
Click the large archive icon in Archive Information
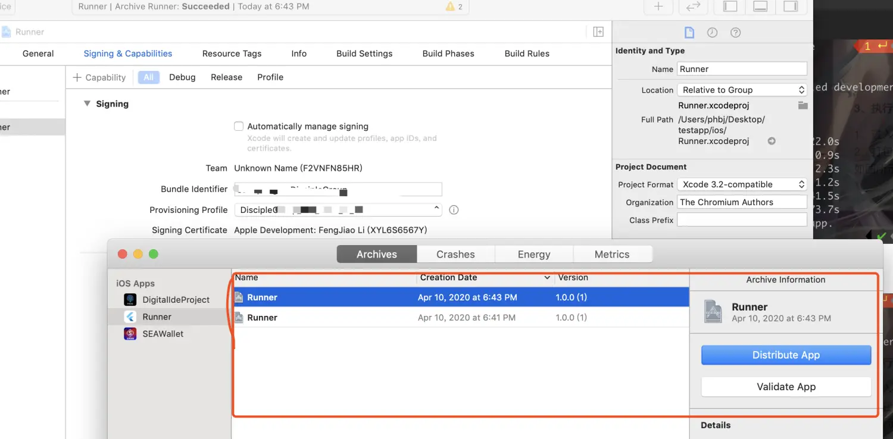tap(713, 312)
